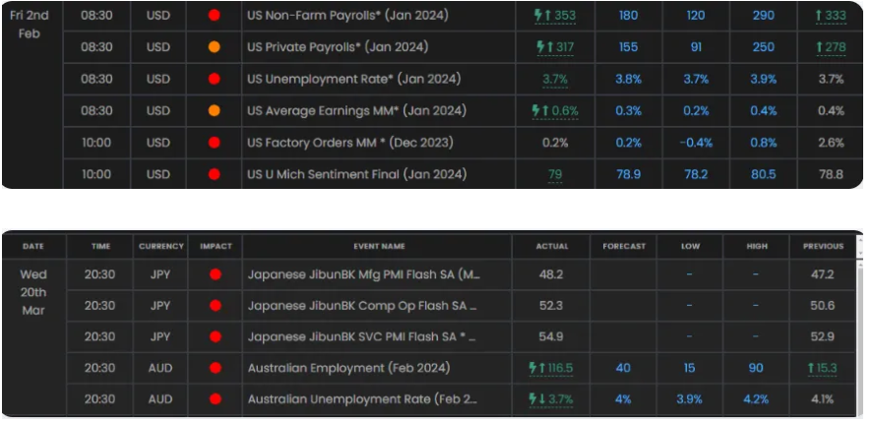Open the Australian Unemployment Rate event

(363, 399)
